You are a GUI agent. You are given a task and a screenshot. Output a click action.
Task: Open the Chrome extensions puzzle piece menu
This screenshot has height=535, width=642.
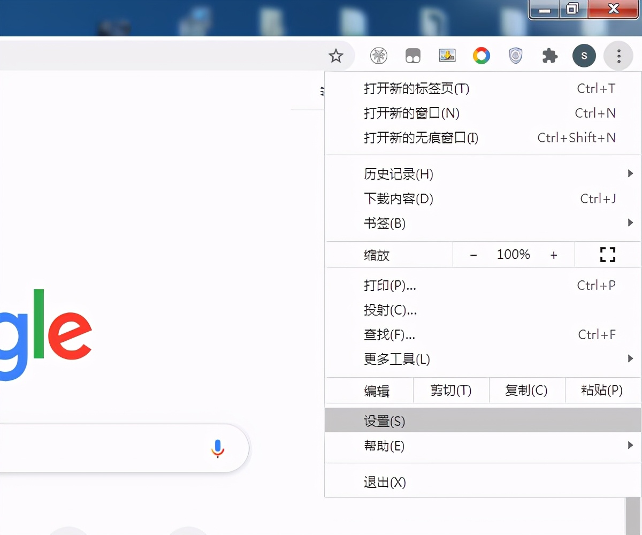tap(550, 55)
